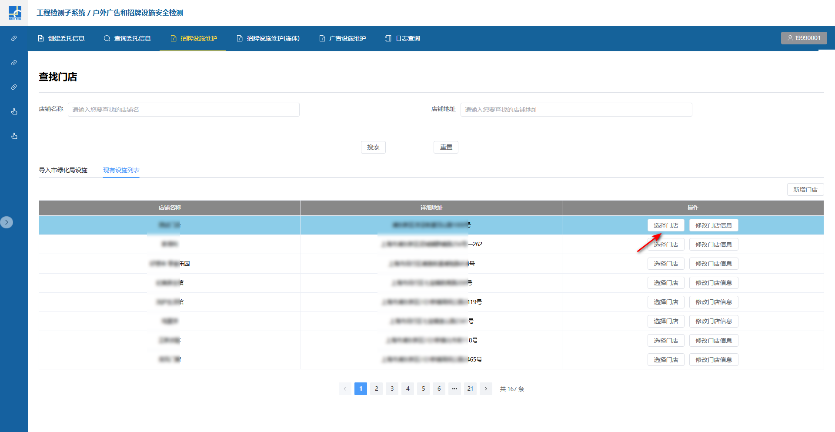Open the 招牌设施维护(连体) nav tab
This screenshot has width=835, height=432.
point(268,38)
